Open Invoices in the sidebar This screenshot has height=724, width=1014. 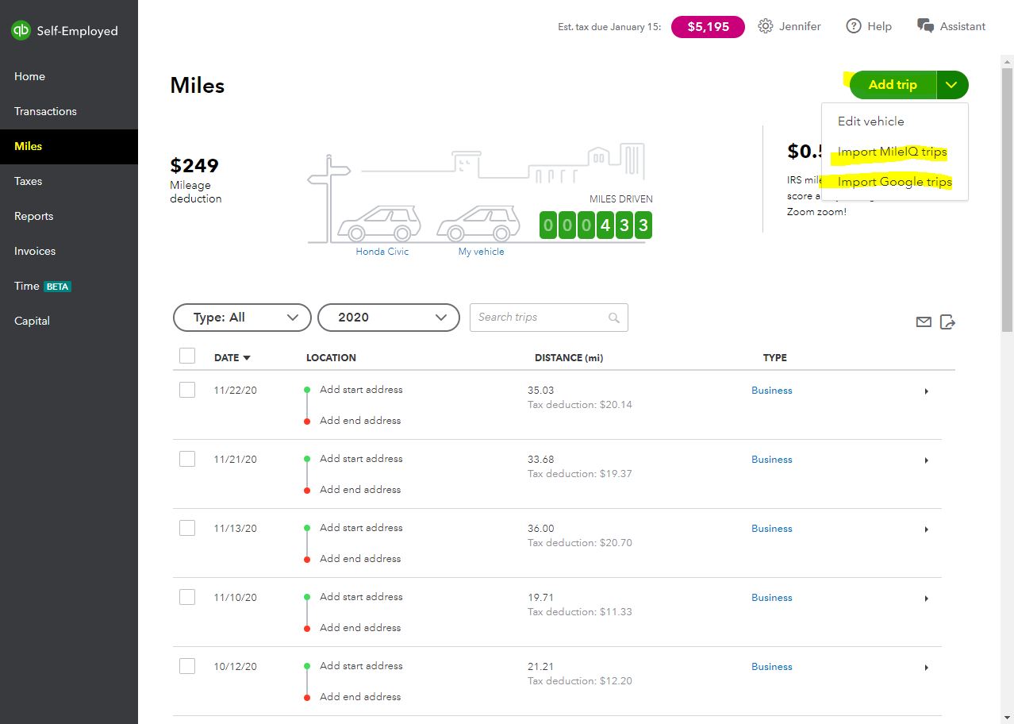(x=69, y=251)
